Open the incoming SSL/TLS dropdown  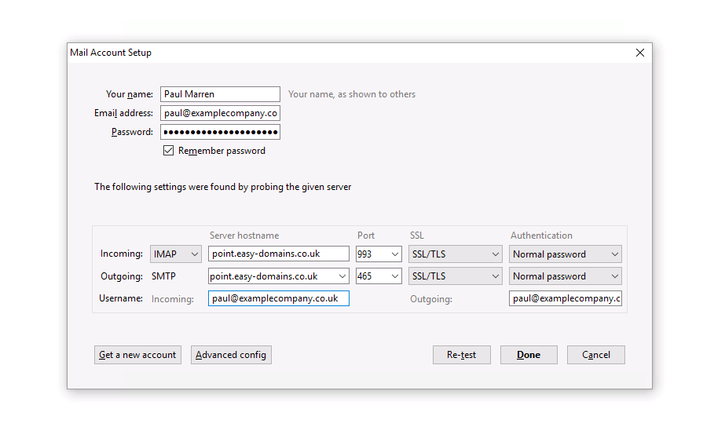pyautogui.click(x=456, y=254)
